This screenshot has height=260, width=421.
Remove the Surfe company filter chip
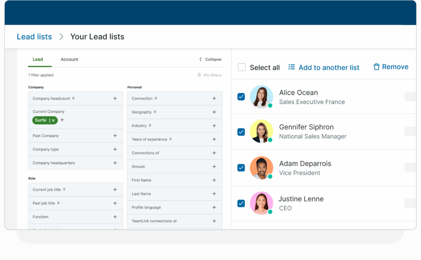[53, 120]
